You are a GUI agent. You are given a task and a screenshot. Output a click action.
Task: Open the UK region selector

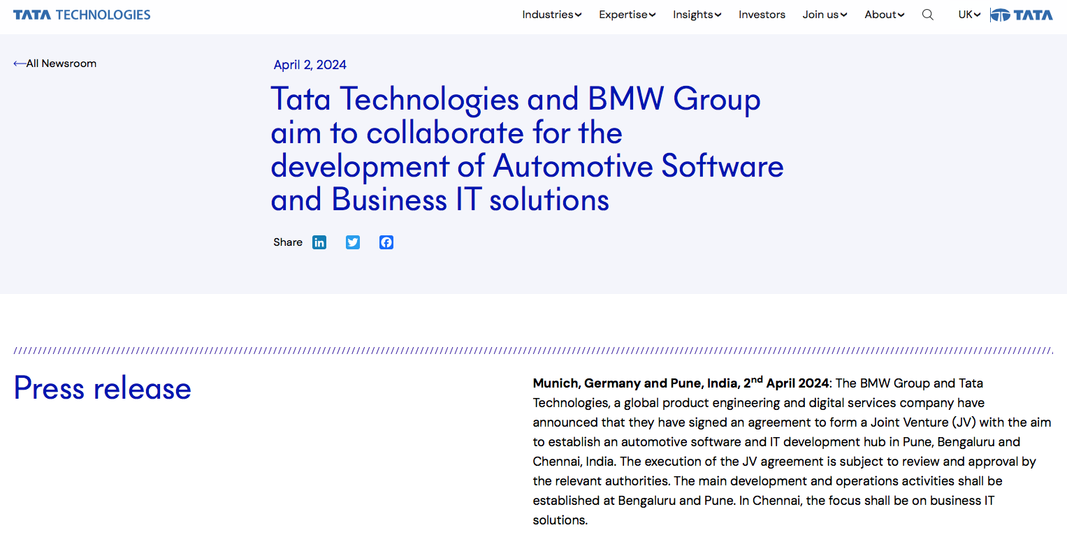pyautogui.click(x=969, y=15)
